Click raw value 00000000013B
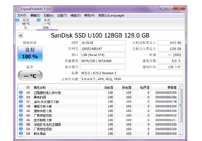This screenshot has width=202, height=141. [166, 102]
